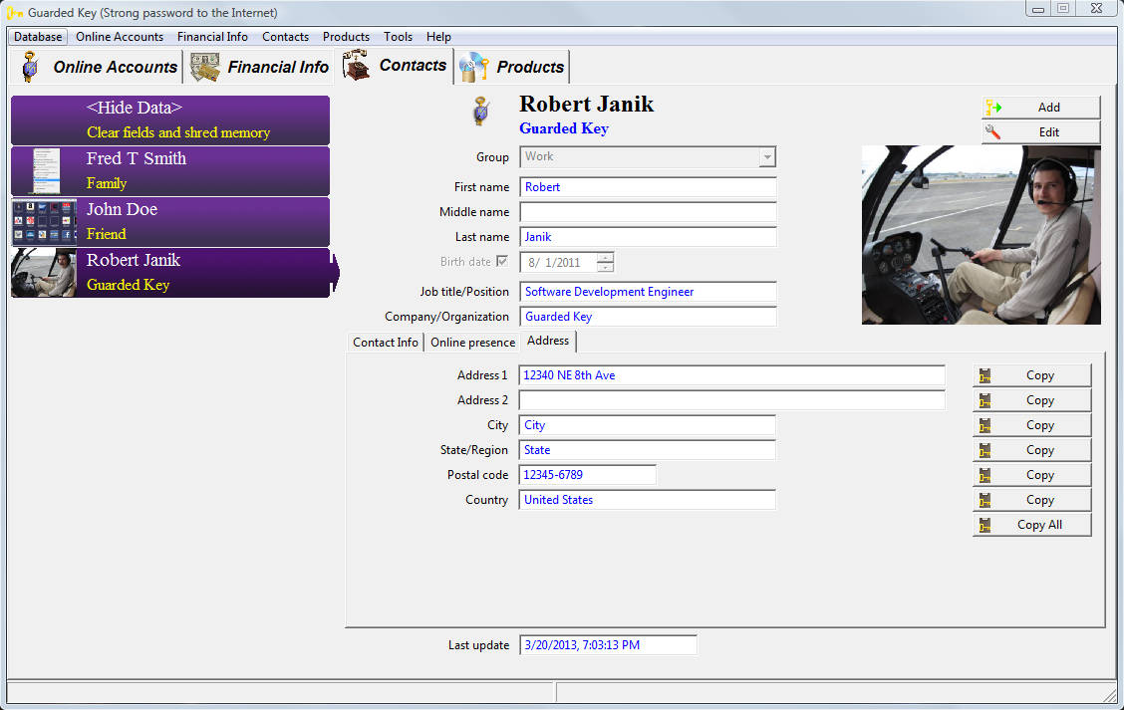This screenshot has width=1124, height=710.
Task: Click the Friend label under John Doe
Action: tap(106, 234)
